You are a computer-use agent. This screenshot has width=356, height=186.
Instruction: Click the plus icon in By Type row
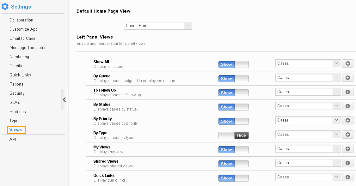click(347, 135)
